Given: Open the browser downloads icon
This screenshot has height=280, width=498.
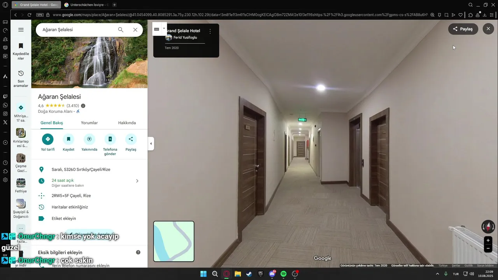Looking at the screenshot, I should point(485,15).
